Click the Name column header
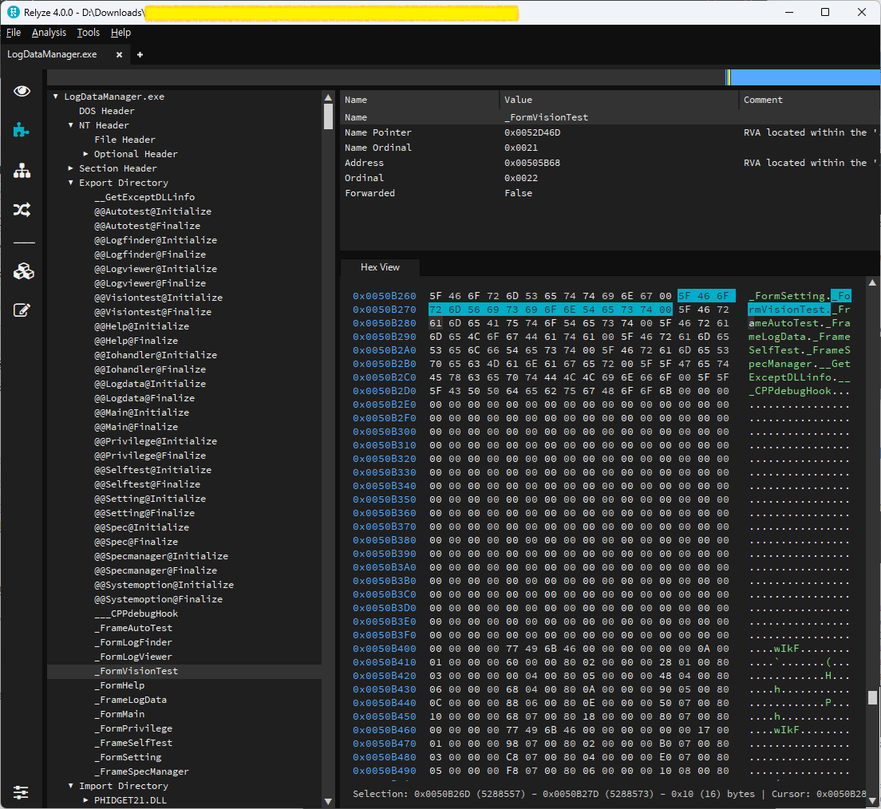The image size is (881, 809). (420, 100)
